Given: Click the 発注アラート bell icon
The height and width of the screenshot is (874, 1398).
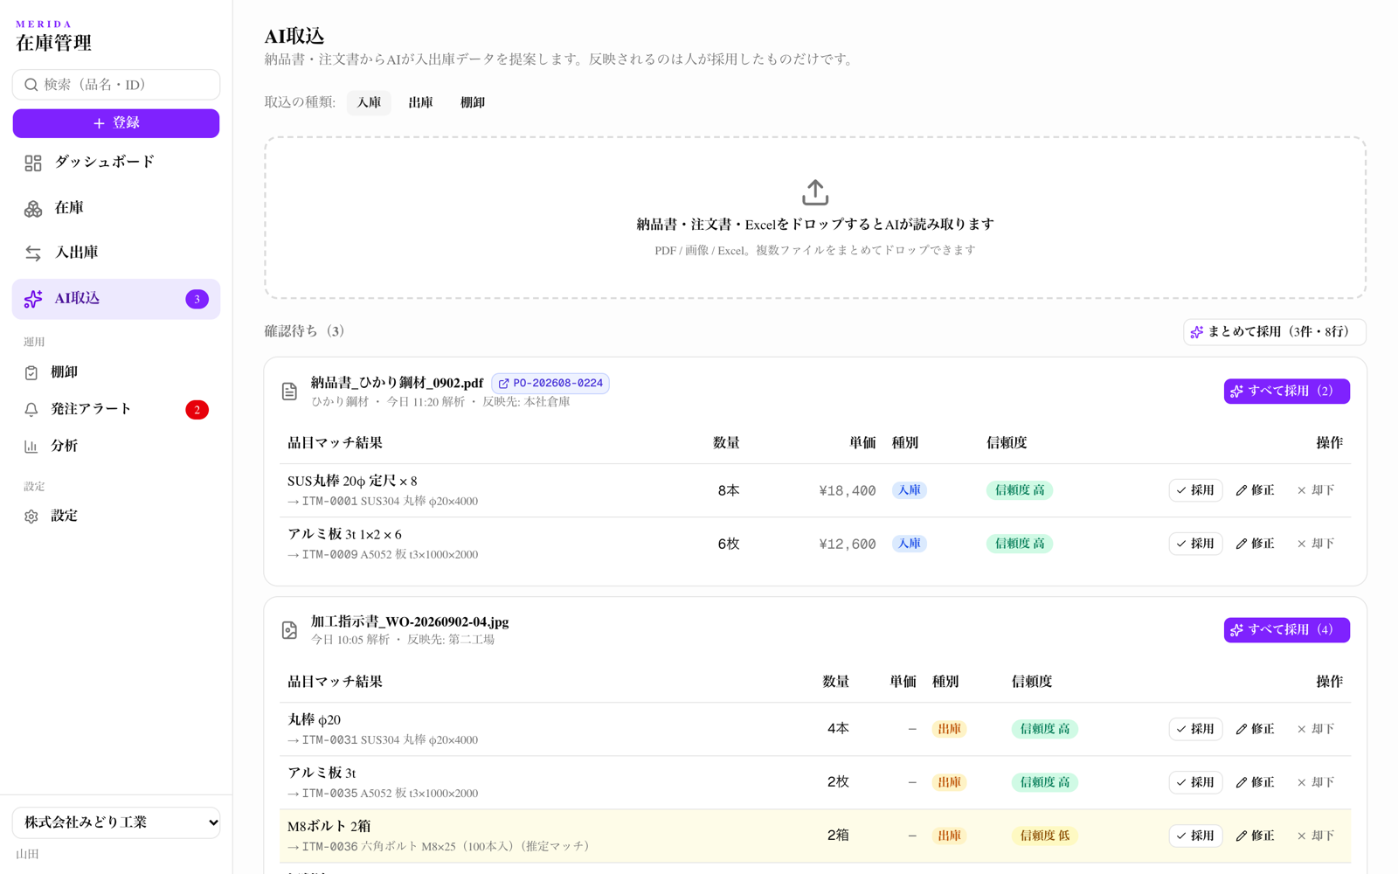Looking at the screenshot, I should (x=31, y=409).
